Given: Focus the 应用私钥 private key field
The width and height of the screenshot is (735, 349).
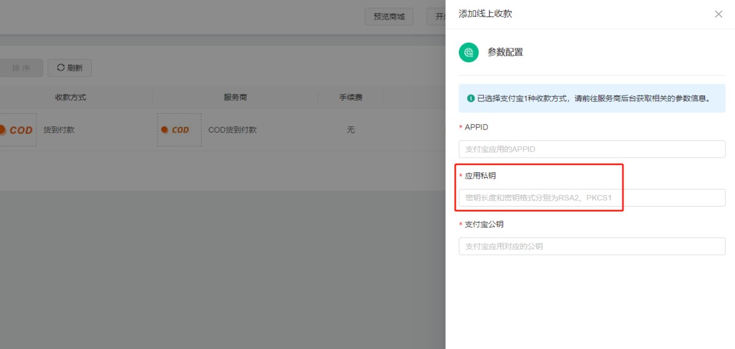Looking at the screenshot, I should (x=592, y=197).
